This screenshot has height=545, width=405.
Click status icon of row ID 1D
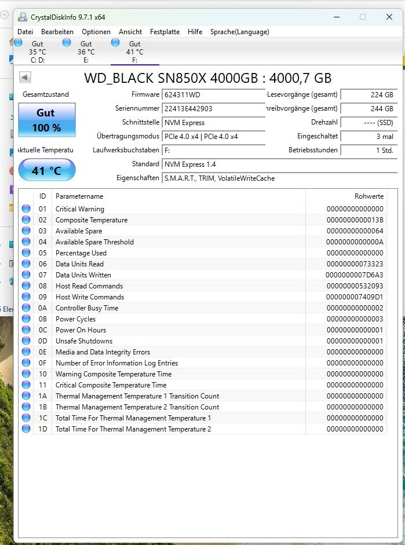26,429
